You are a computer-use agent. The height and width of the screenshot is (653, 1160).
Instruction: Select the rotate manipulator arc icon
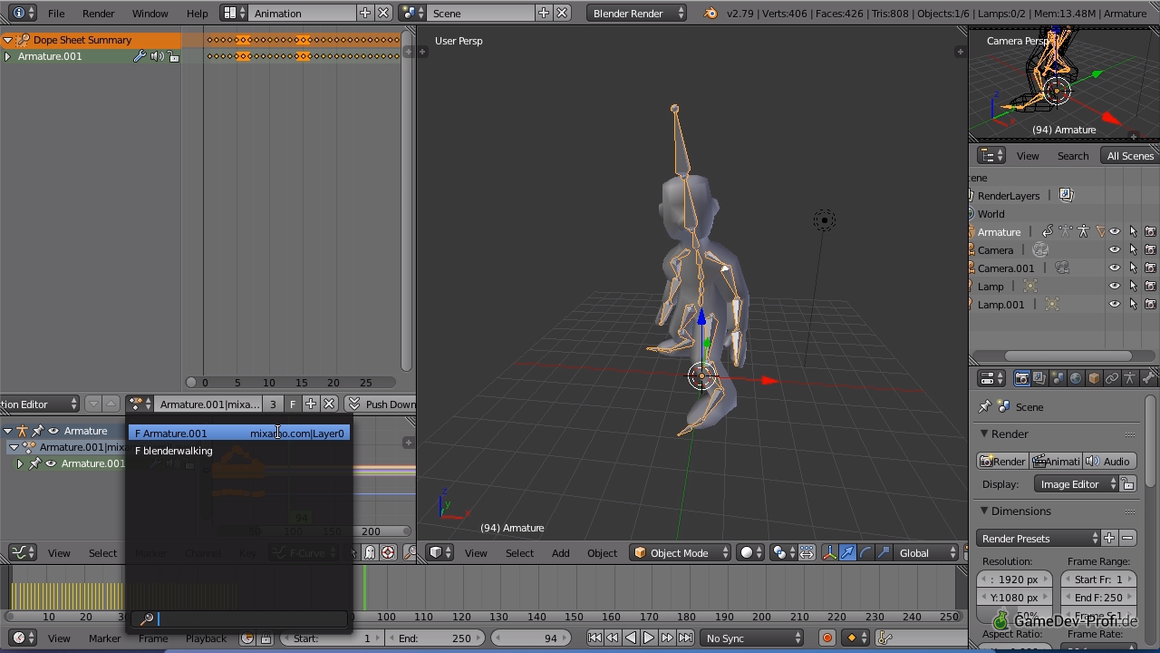tap(865, 552)
